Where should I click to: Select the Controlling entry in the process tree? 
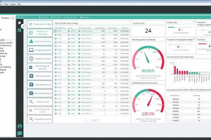pos(5,67)
